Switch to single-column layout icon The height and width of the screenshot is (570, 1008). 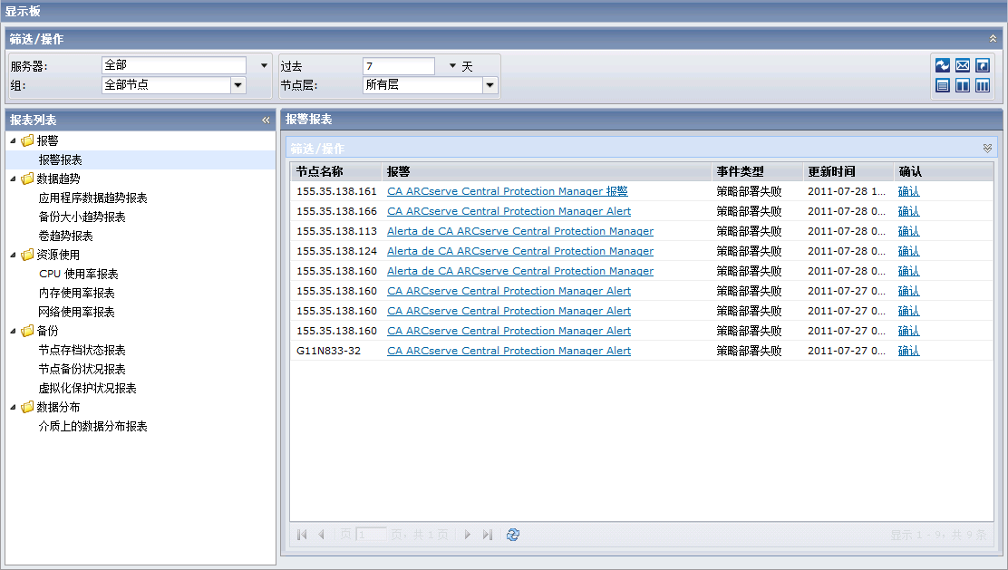943,86
